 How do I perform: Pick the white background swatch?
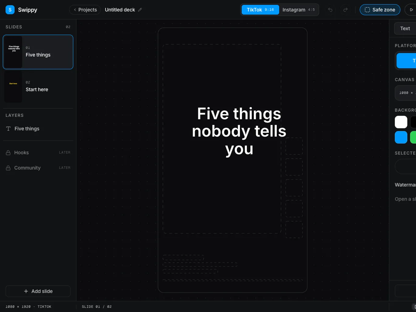tap(401, 122)
